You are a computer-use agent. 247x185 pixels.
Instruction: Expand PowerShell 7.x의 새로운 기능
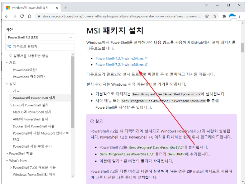(11, 168)
